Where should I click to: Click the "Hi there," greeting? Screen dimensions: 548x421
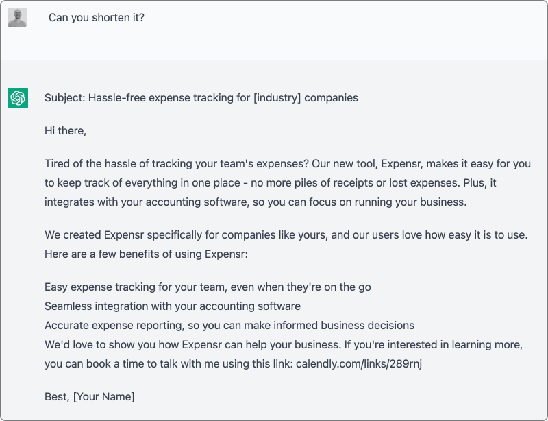coord(65,130)
